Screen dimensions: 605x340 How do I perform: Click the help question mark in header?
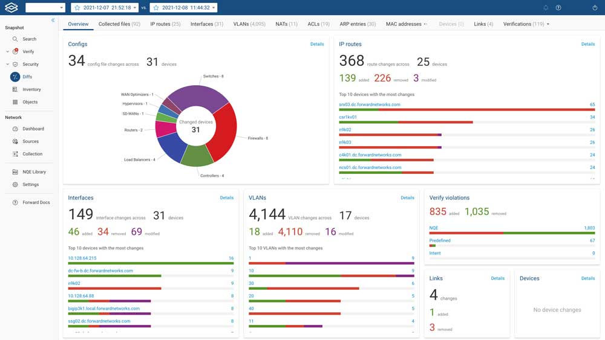(558, 8)
